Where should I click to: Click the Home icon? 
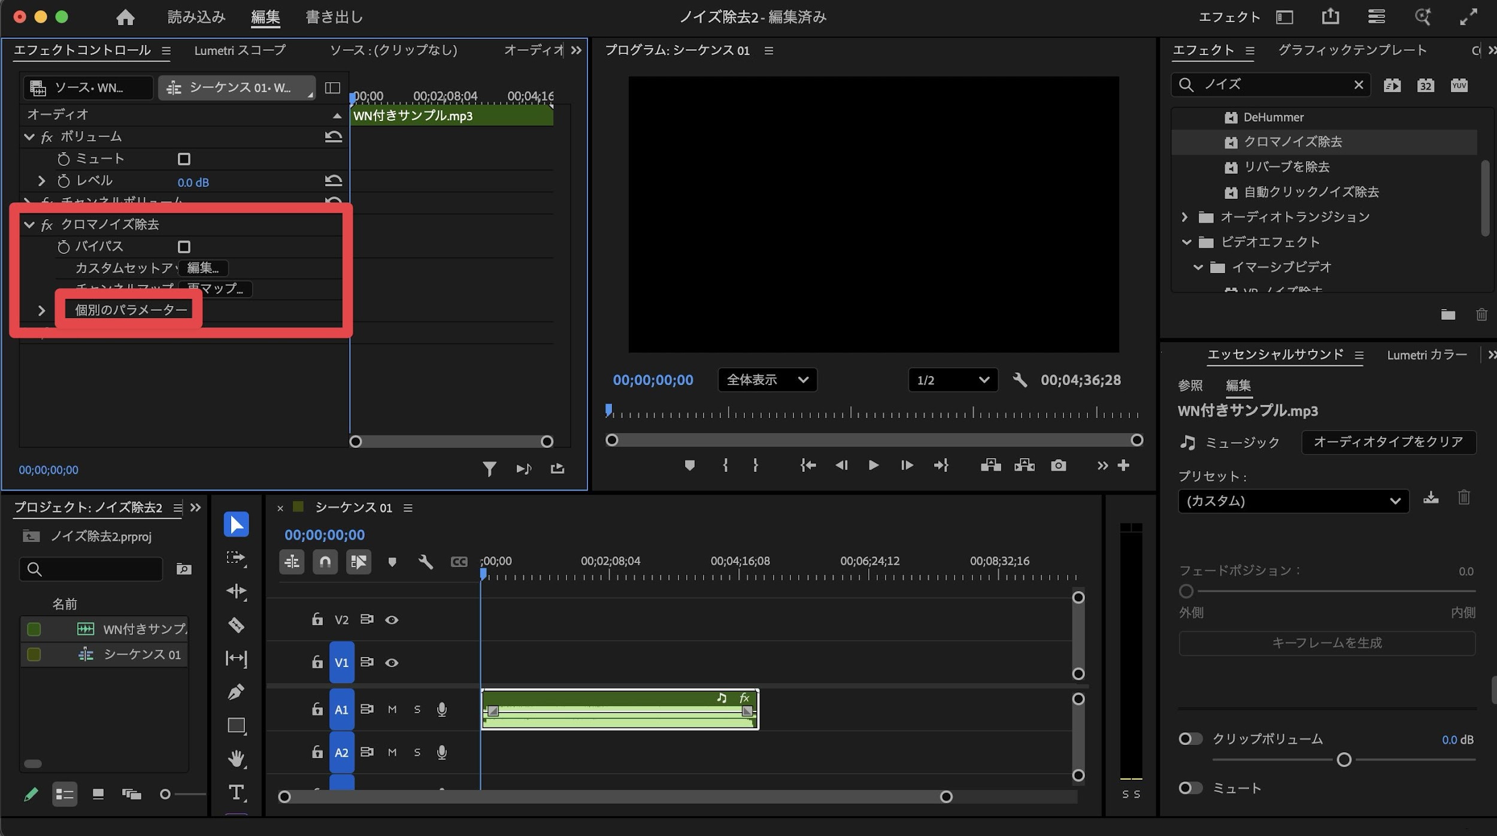[125, 17]
